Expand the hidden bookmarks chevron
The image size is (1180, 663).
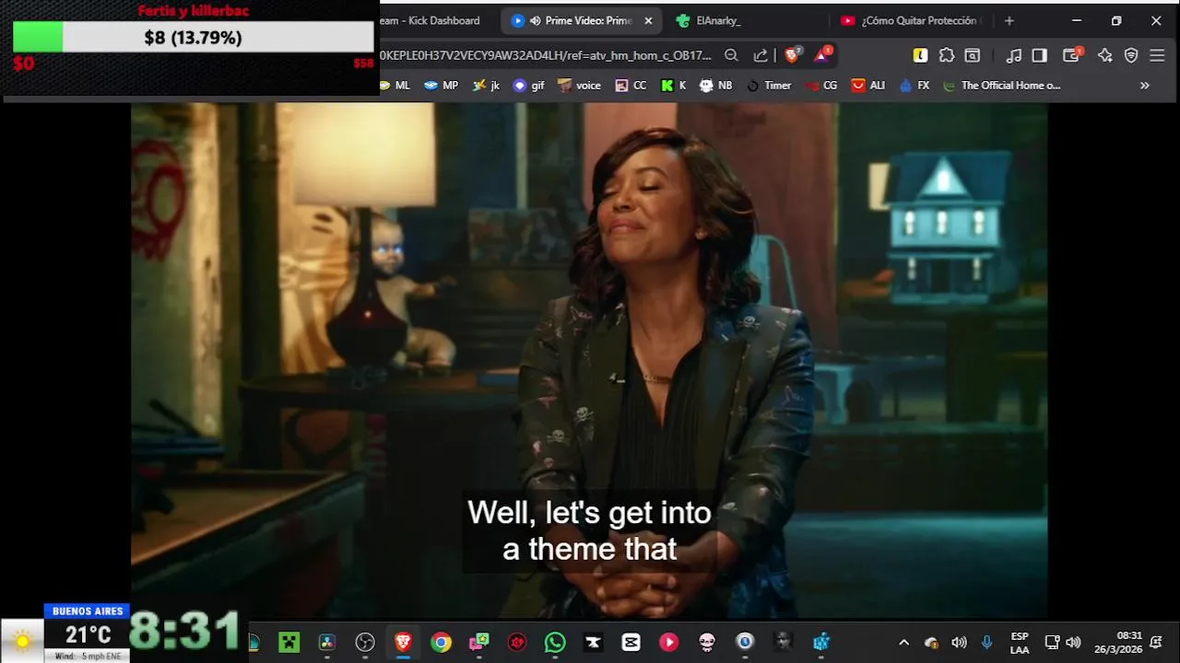(1145, 86)
